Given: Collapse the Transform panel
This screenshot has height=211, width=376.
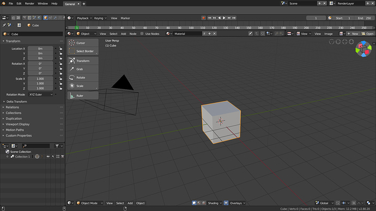Looking at the screenshot, I should pyautogui.click(x=13, y=41).
